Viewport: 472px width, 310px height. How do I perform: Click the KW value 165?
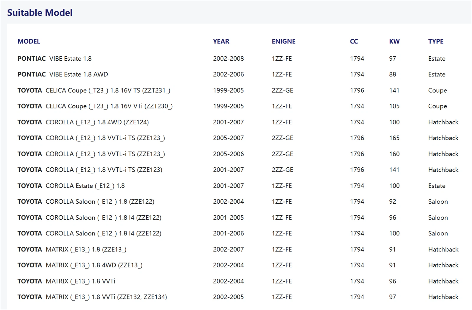394,138
